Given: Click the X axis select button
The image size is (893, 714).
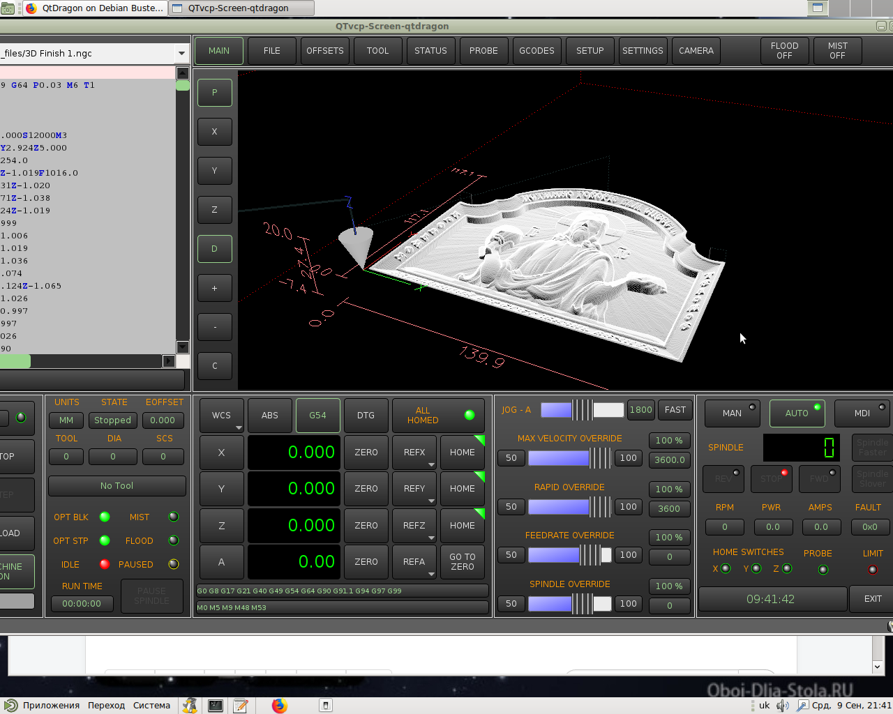Looking at the screenshot, I should point(221,453).
